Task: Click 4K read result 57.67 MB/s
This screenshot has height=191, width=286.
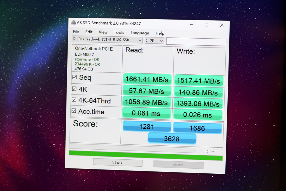Action: coord(147,91)
